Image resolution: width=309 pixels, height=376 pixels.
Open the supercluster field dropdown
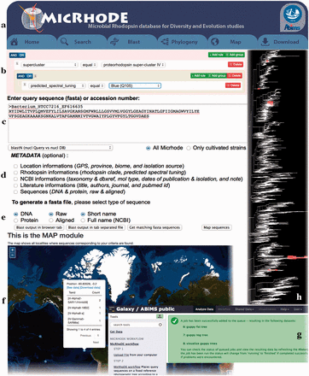point(50,65)
